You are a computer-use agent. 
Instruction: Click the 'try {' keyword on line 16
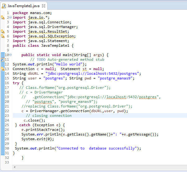(x=18, y=83)
